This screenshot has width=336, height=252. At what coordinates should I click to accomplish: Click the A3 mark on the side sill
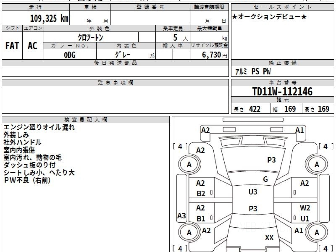pyautogui.click(x=182, y=216)
